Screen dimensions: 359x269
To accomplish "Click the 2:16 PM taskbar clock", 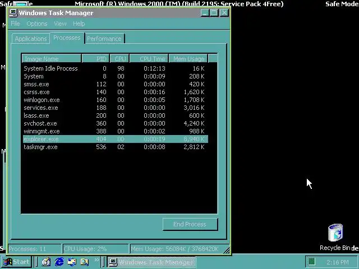I will [338, 262].
